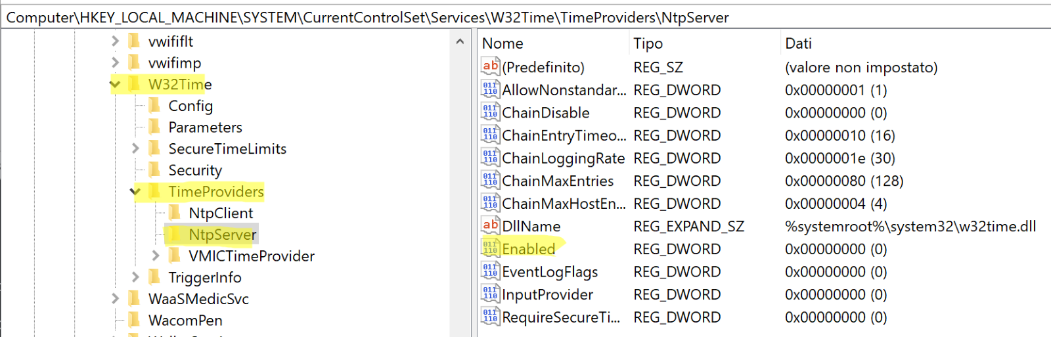Expand the TriggerInfo key
The width and height of the screenshot is (1051, 337).
135,277
